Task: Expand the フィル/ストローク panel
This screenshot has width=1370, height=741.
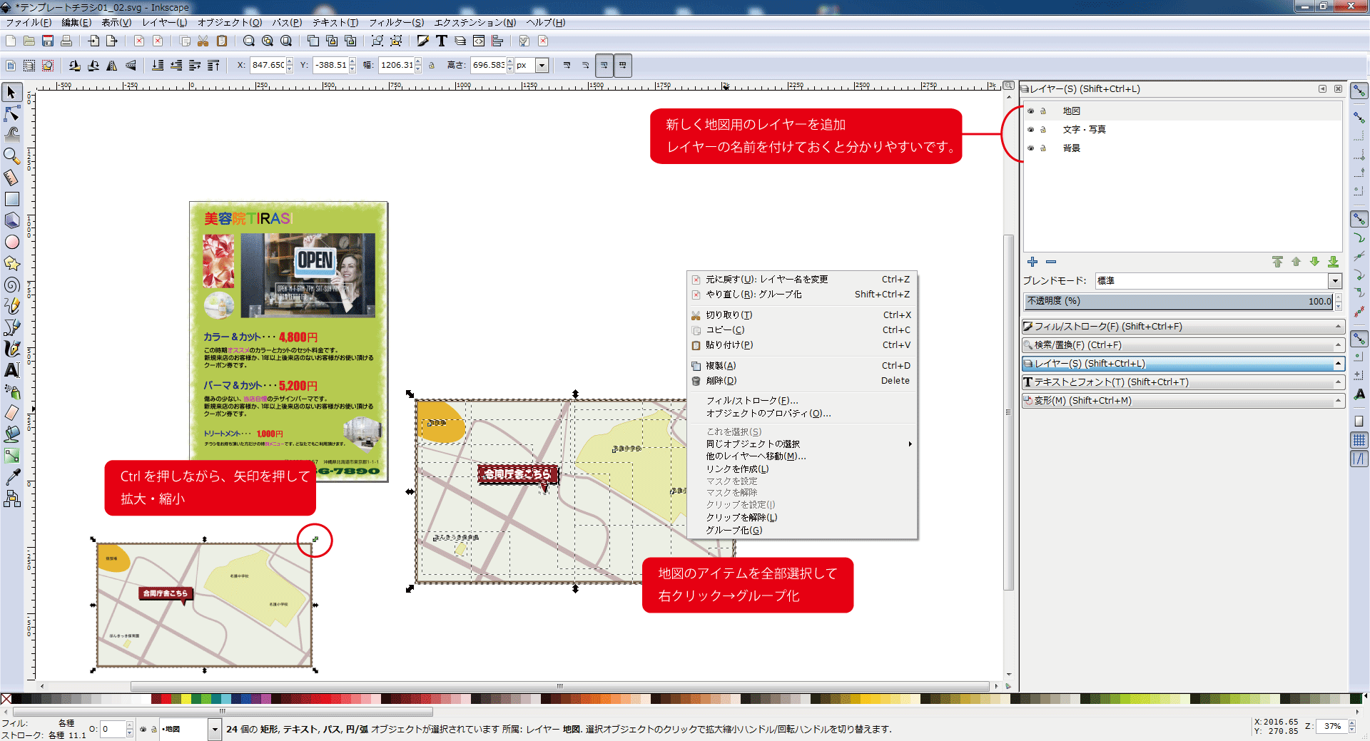Action: pyautogui.click(x=1183, y=327)
